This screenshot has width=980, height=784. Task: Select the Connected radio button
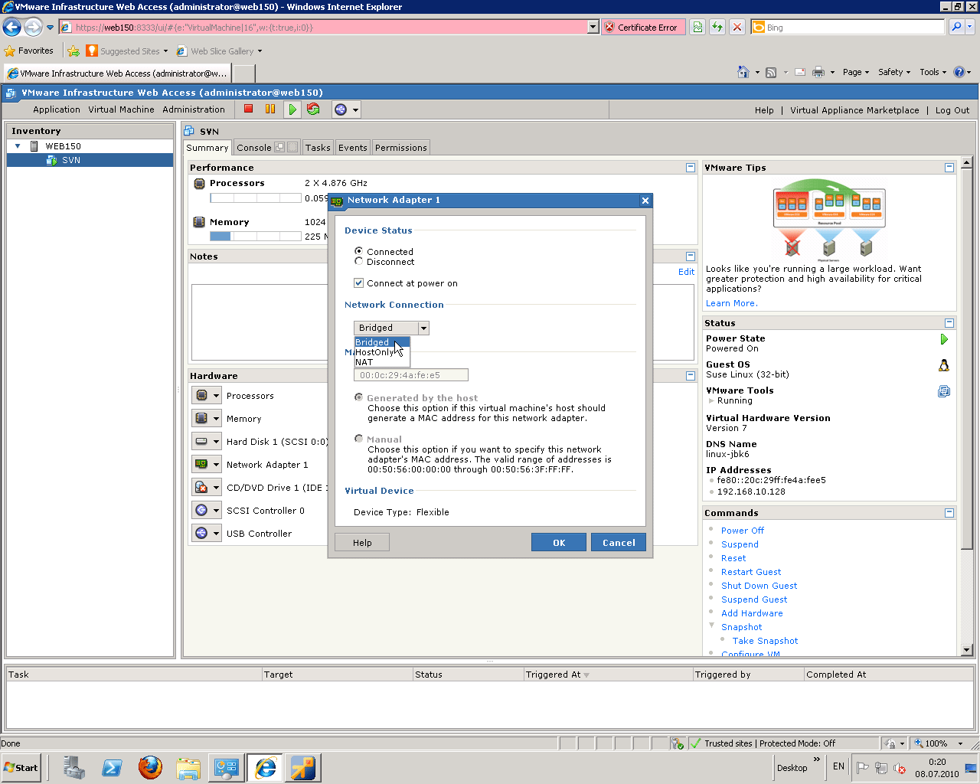tap(358, 251)
